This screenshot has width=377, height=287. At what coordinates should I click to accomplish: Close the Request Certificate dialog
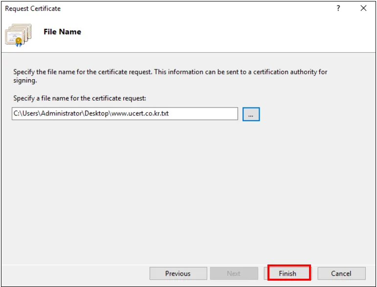pos(363,8)
